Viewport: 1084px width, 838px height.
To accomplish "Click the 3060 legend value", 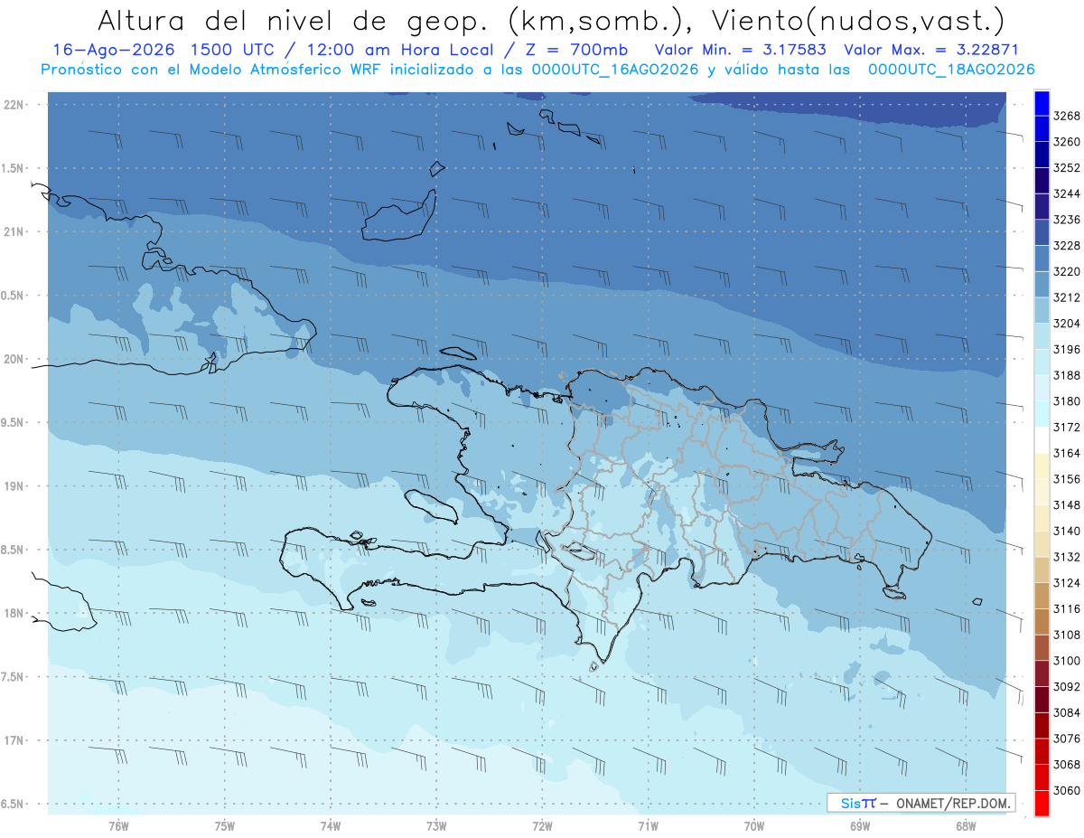I will click(1067, 790).
